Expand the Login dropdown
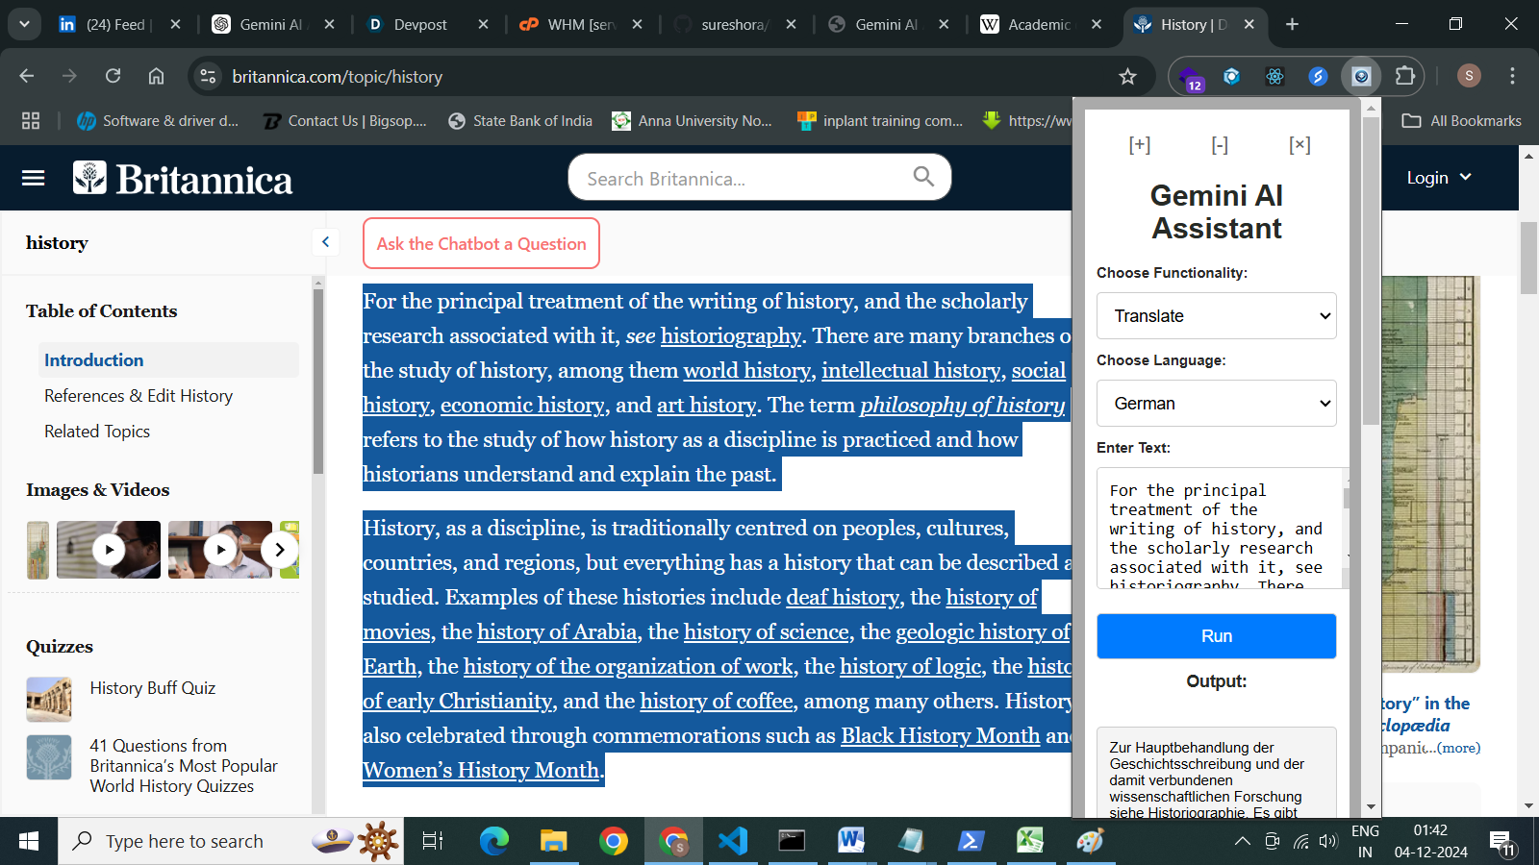This screenshot has width=1539, height=865. (1439, 178)
